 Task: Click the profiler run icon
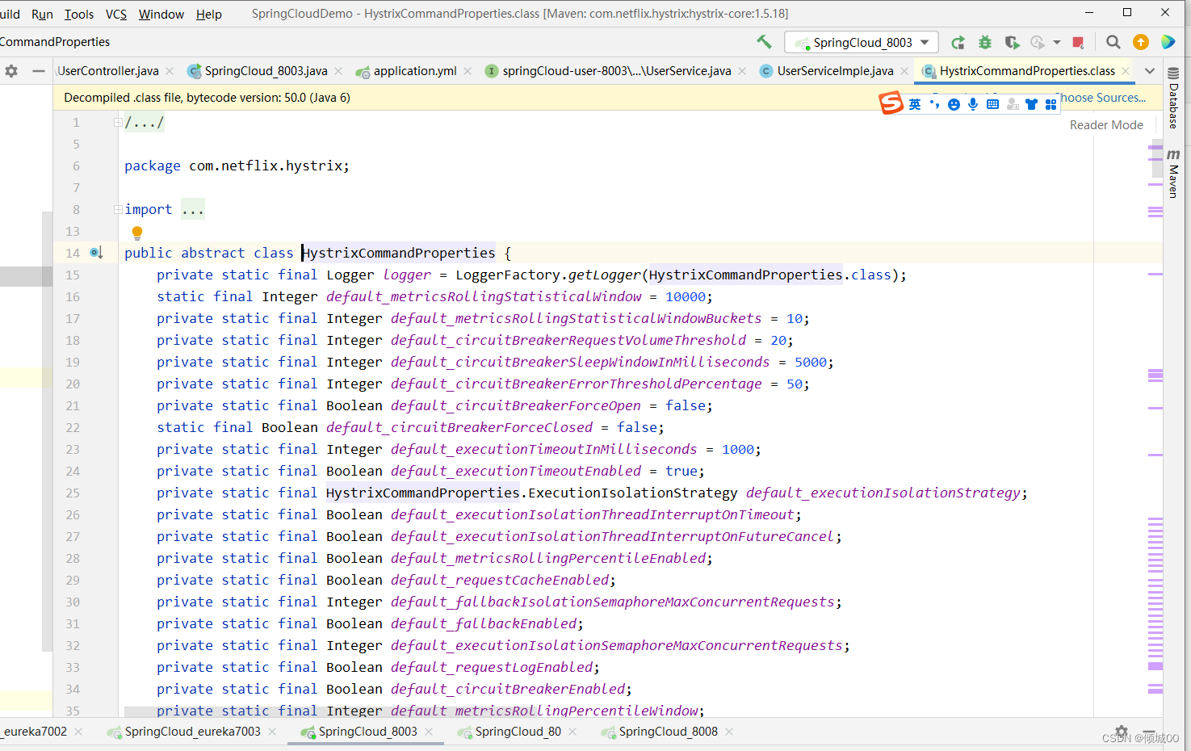coord(1038,42)
